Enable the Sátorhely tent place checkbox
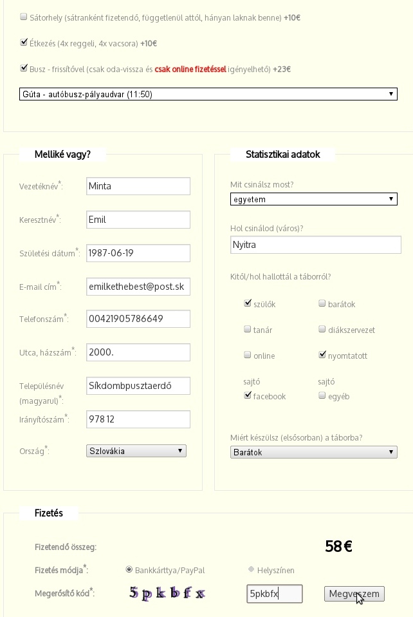The height and width of the screenshot is (617, 413). click(x=24, y=17)
